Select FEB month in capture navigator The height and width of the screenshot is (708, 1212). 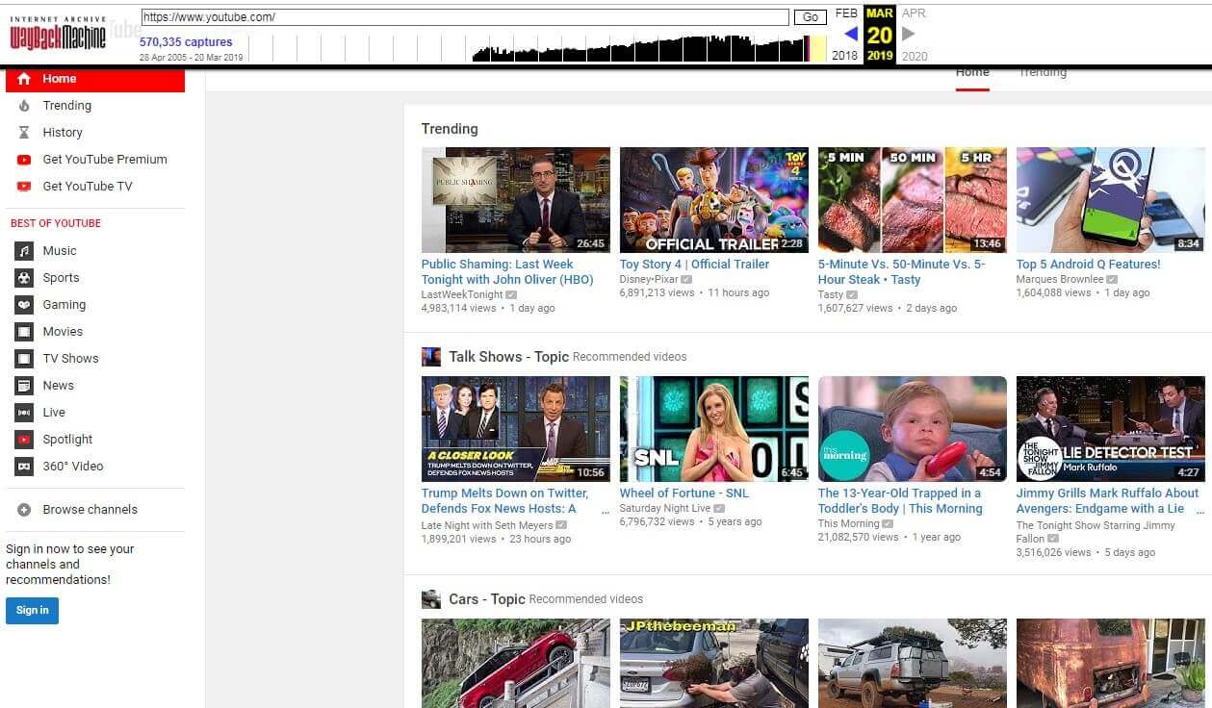[x=846, y=13]
